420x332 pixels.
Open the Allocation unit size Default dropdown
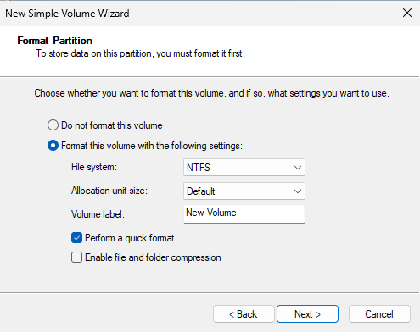244,191
